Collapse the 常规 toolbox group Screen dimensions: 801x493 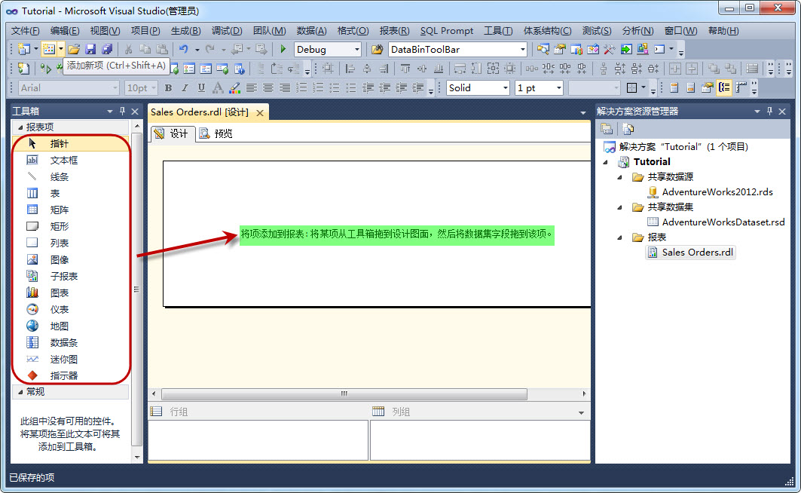(20, 392)
